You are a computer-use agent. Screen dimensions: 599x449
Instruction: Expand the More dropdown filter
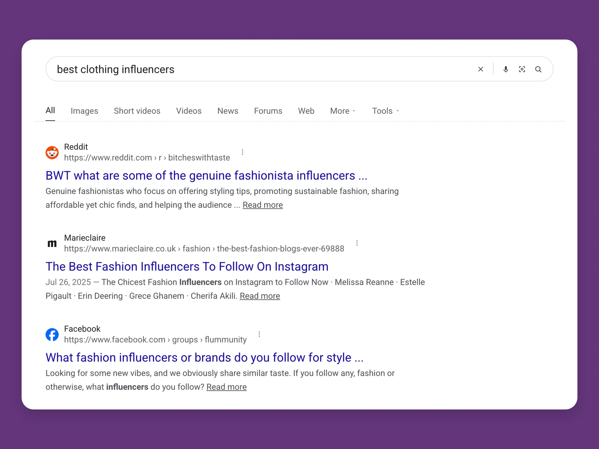[343, 111]
